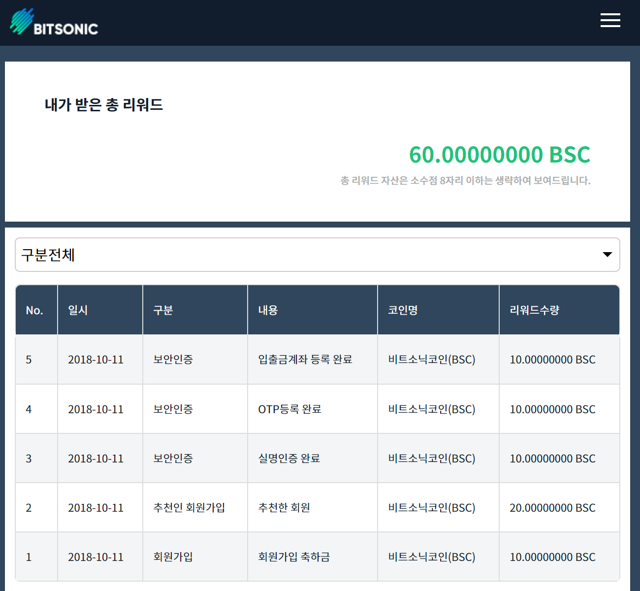Click the reward amount in the 실명인증 완료 row

click(552, 459)
